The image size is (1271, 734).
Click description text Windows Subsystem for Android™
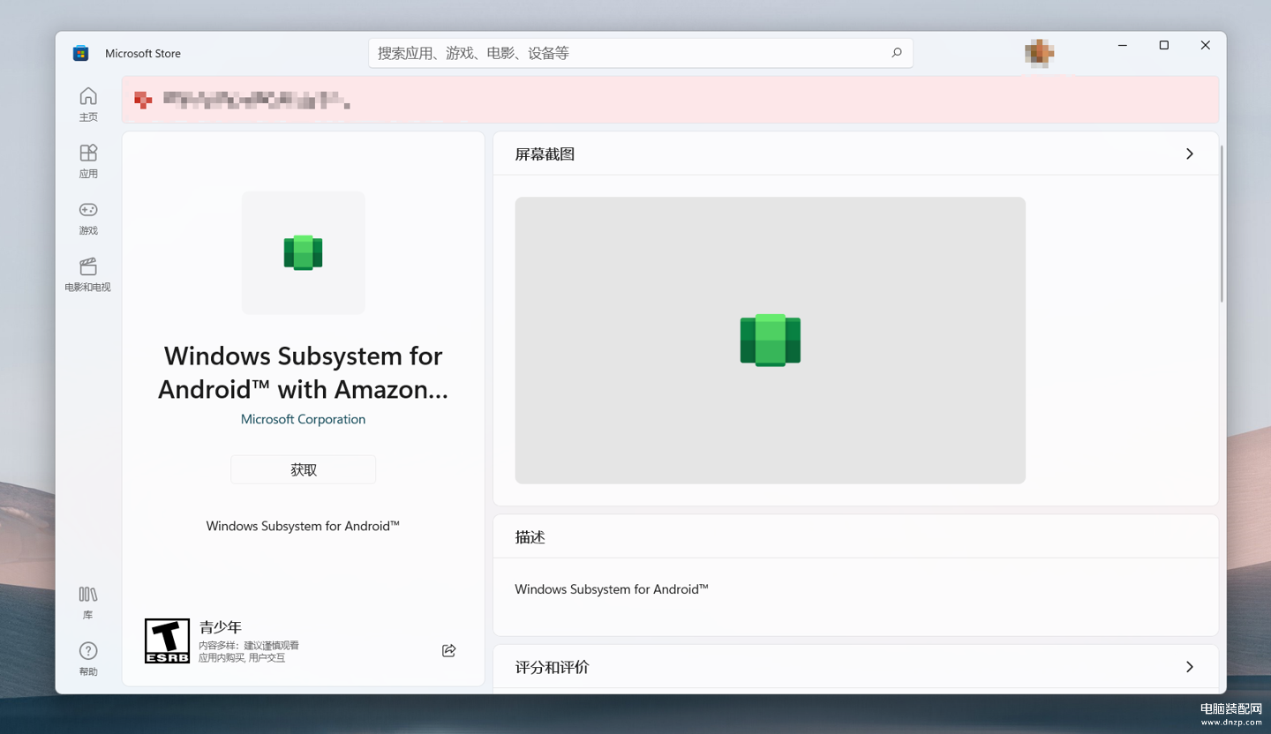click(612, 588)
